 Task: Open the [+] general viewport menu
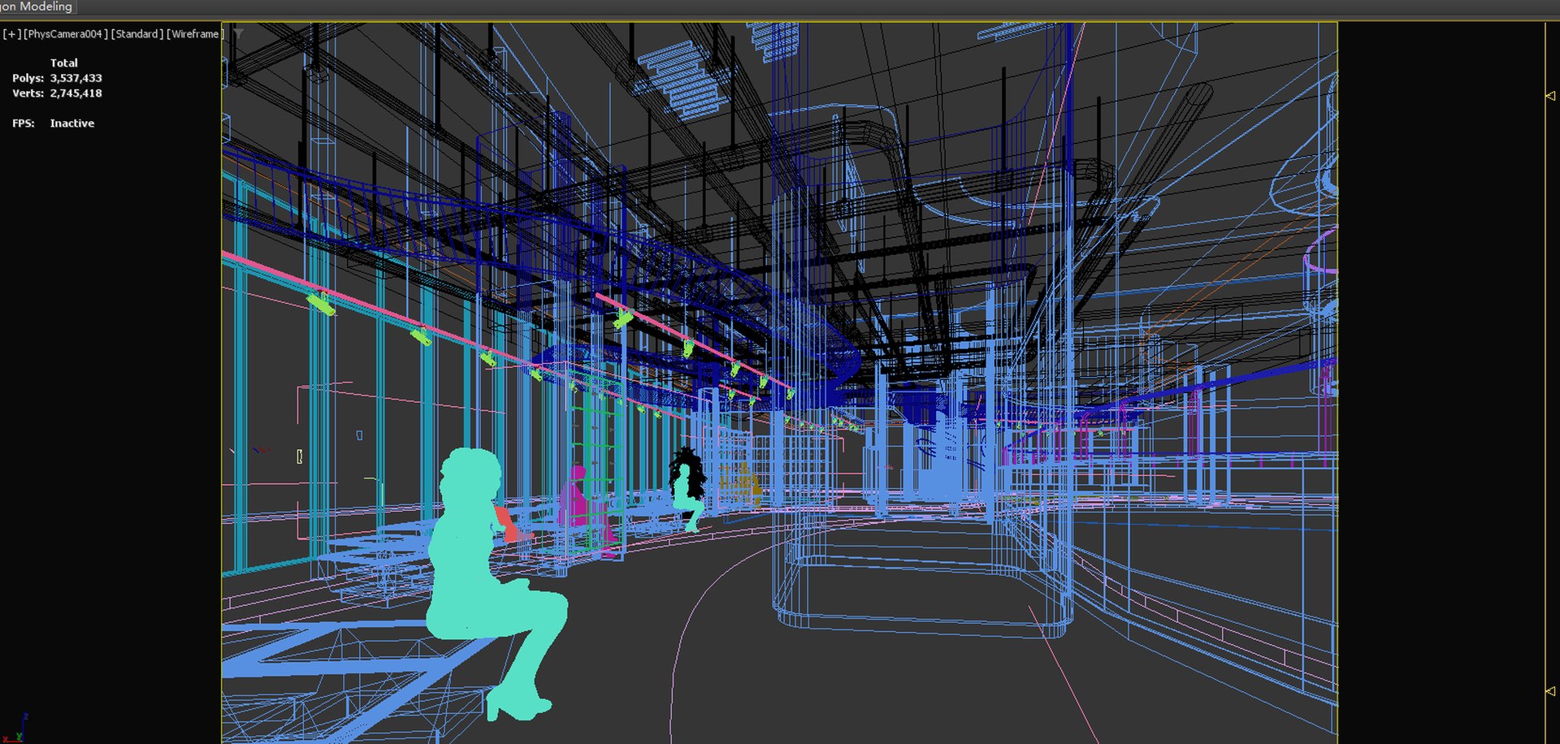tap(11, 34)
